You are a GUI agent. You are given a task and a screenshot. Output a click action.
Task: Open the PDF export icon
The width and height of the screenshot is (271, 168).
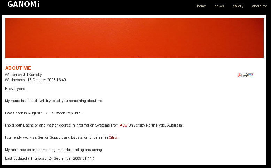[x=240, y=75]
